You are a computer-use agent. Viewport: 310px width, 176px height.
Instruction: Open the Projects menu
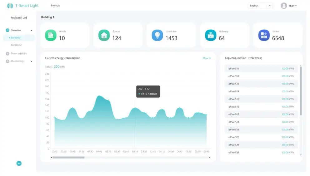click(55, 6)
